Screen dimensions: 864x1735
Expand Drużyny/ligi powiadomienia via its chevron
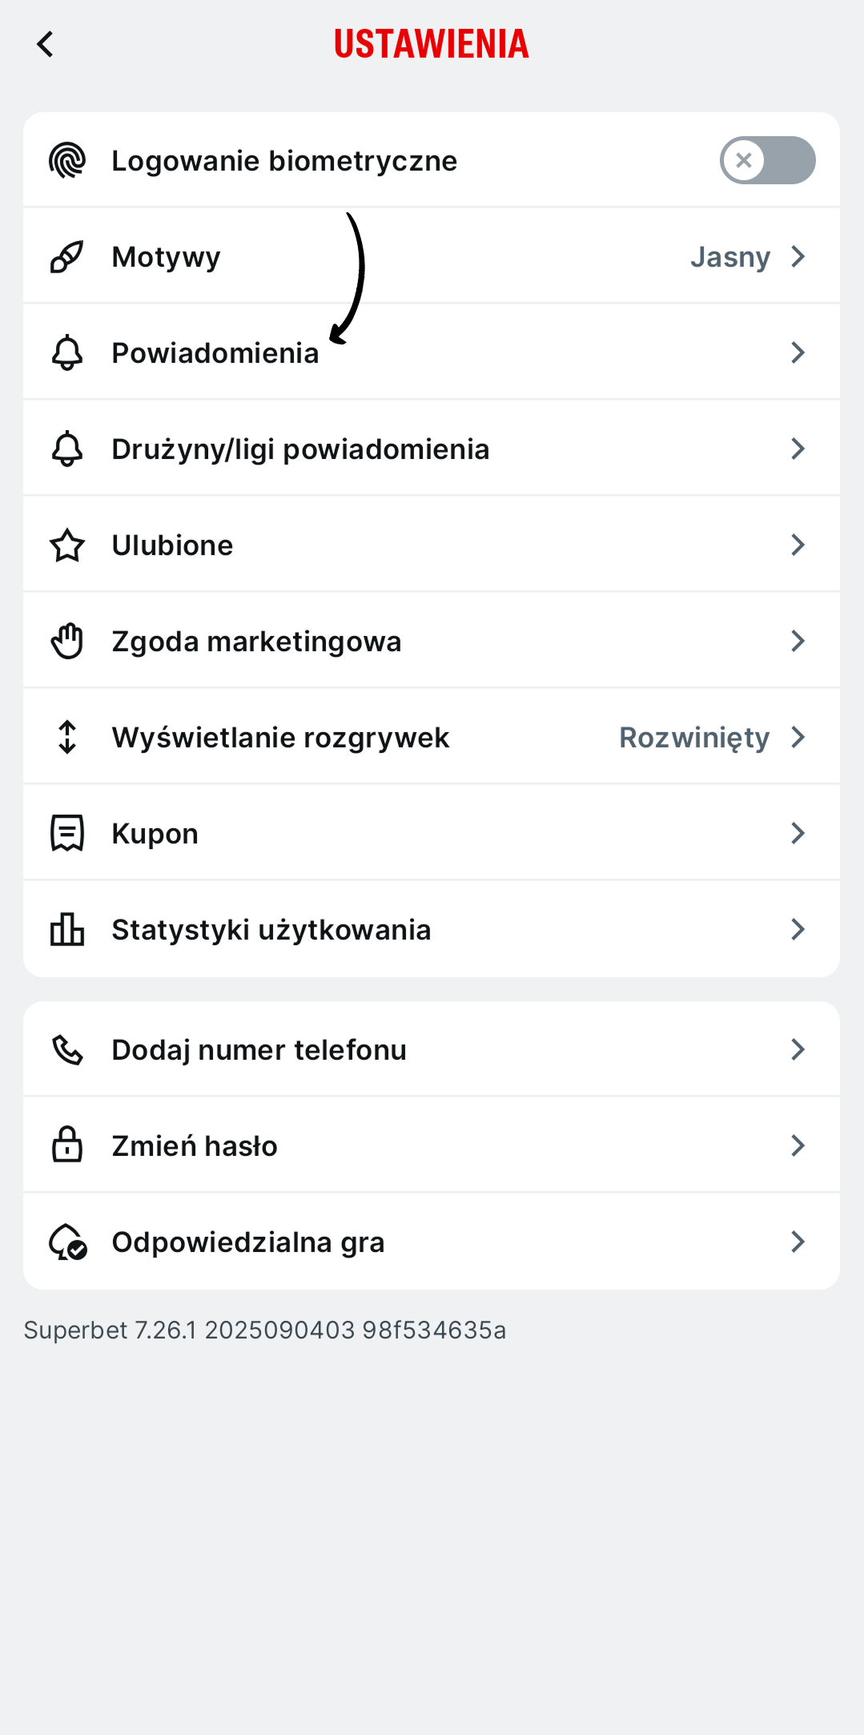798,449
